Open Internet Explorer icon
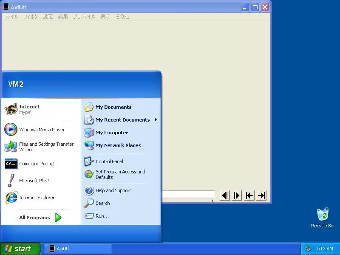This screenshot has height=255, width=340. [x=11, y=198]
